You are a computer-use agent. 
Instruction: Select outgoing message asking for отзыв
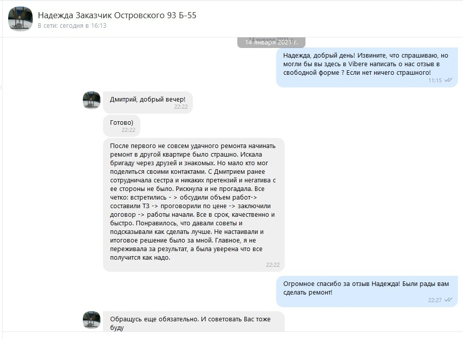point(367,67)
